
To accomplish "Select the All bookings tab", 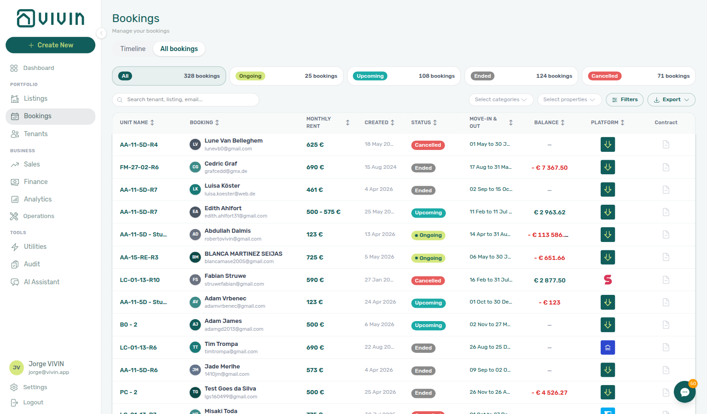I will [x=179, y=49].
